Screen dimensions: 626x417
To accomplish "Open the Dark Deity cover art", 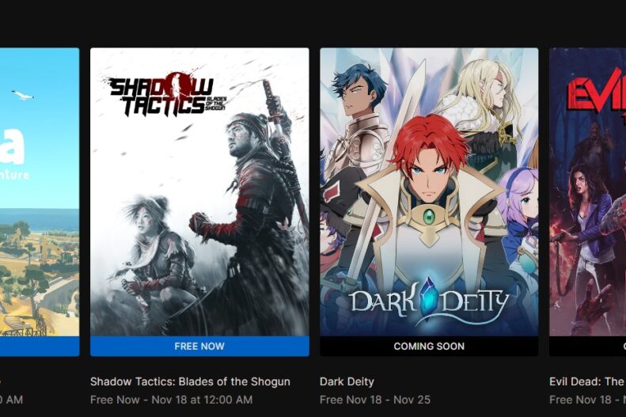I will coord(429,192).
